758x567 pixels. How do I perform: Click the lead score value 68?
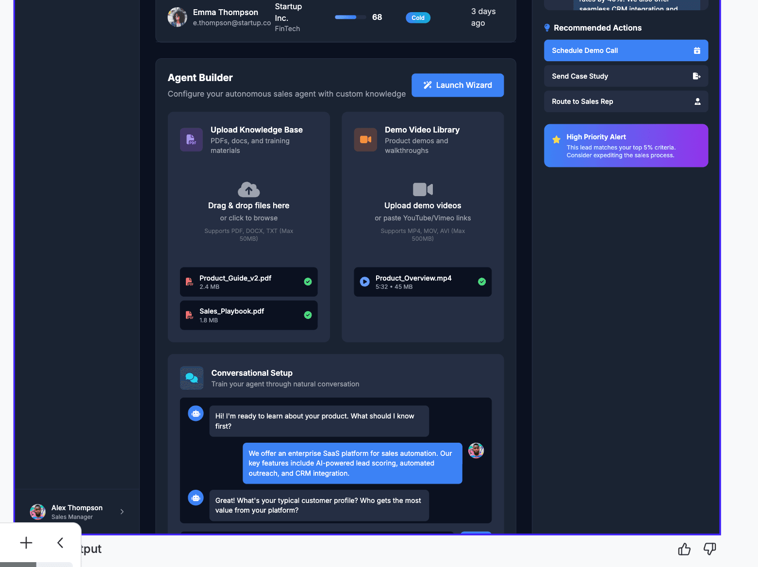tap(377, 17)
